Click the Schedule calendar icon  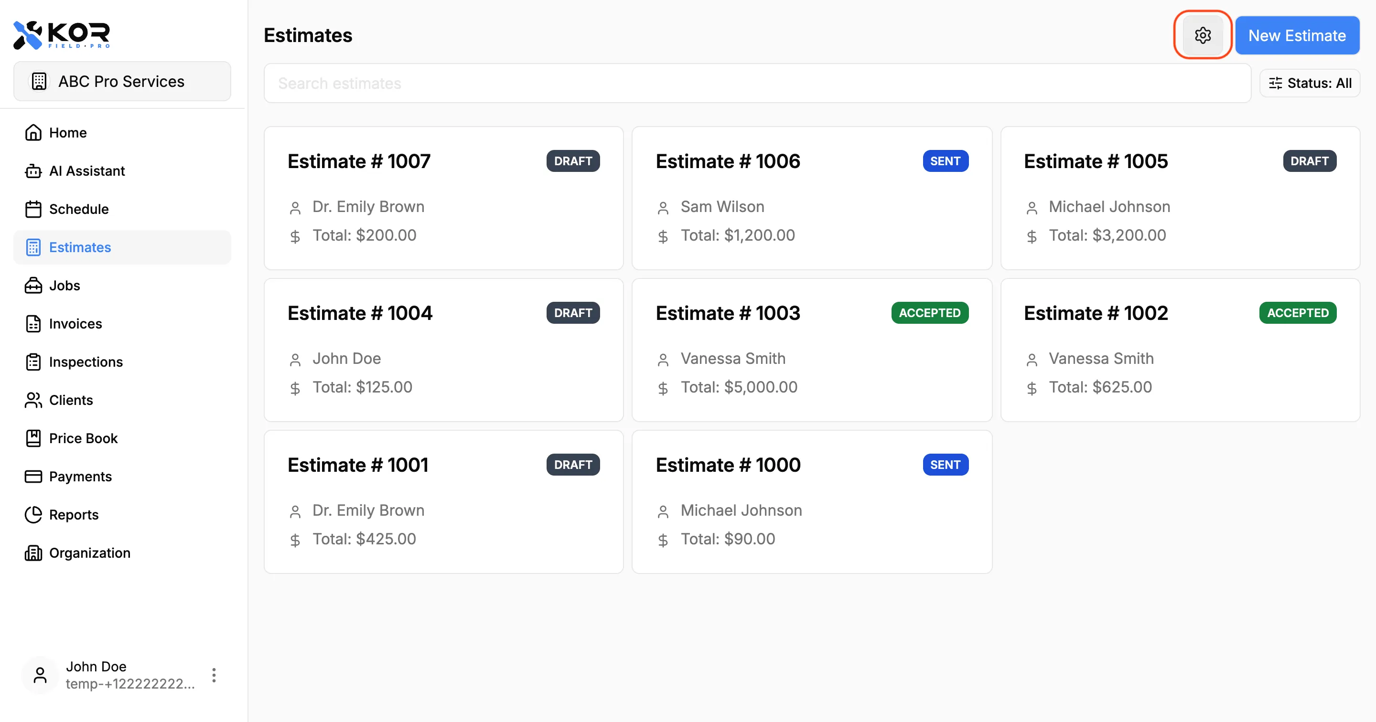point(33,209)
